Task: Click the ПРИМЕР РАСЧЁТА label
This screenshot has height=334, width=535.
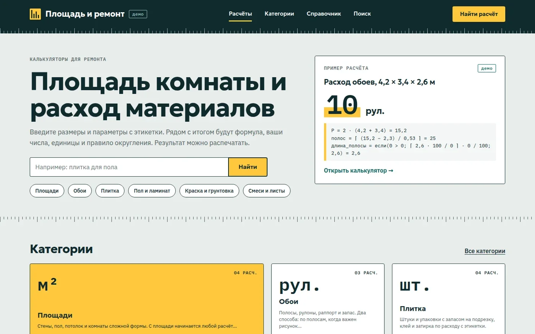Action: click(346, 68)
